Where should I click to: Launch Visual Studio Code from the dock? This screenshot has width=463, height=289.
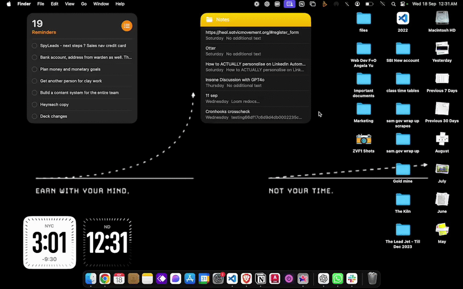232,279
